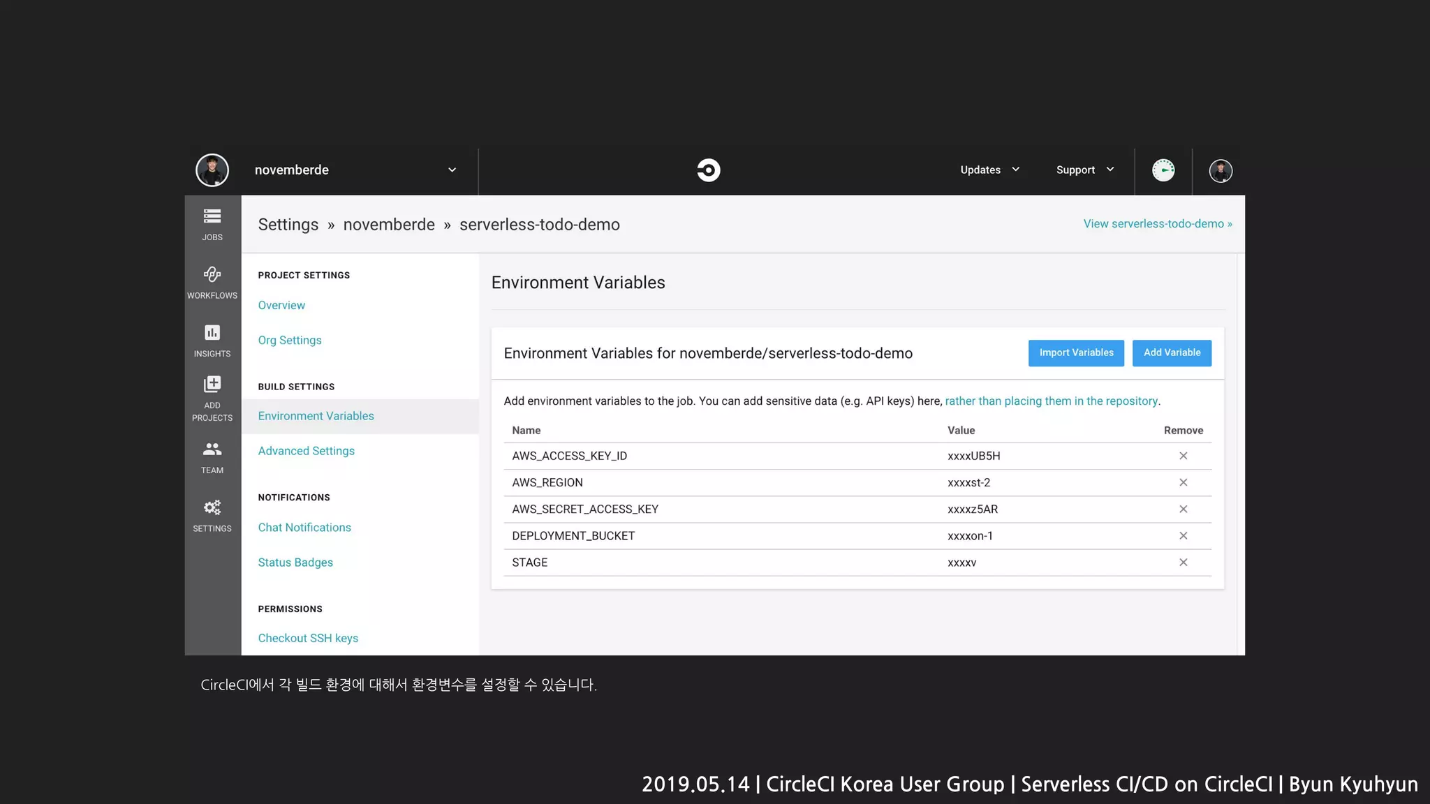The image size is (1430, 804).
Task: Remove the AWS_SECRET_ACCESS_KEY variable
Action: point(1183,509)
